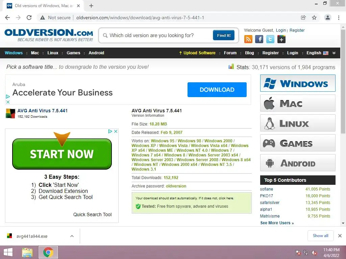
Task: Open the Mac category in navigation bar
Action: pyautogui.click(x=35, y=53)
